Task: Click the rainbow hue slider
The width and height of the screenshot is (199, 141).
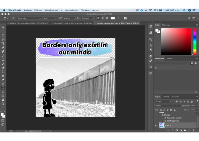Action: (195, 41)
